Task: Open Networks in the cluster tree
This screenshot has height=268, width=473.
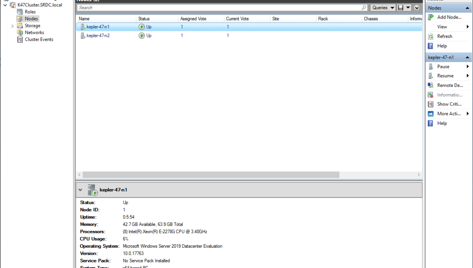Action: click(x=34, y=33)
